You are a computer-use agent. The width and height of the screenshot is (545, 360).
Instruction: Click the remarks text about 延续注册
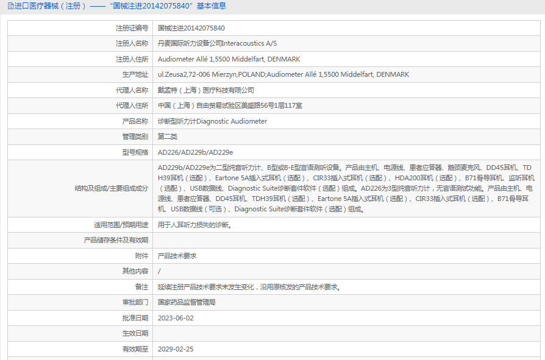pyautogui.click(x=249, y=287)
